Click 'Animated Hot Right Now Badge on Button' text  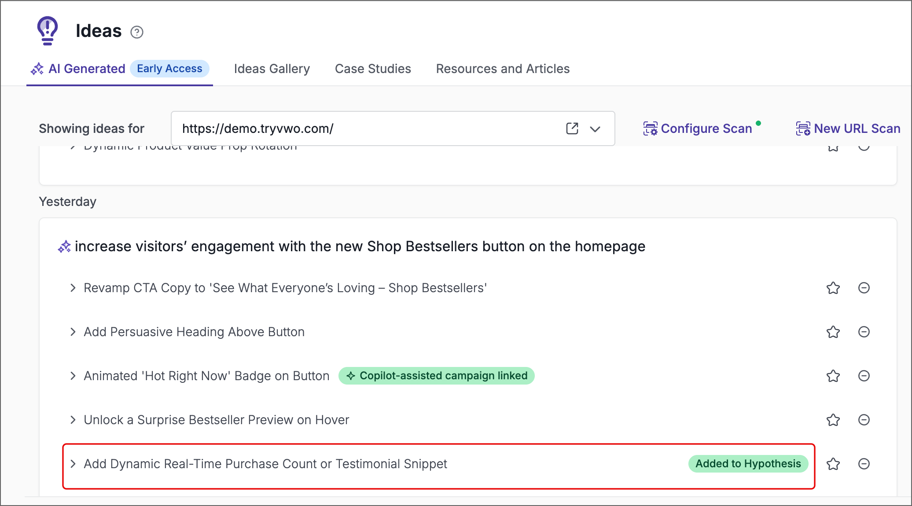click(x=206, y=376)
